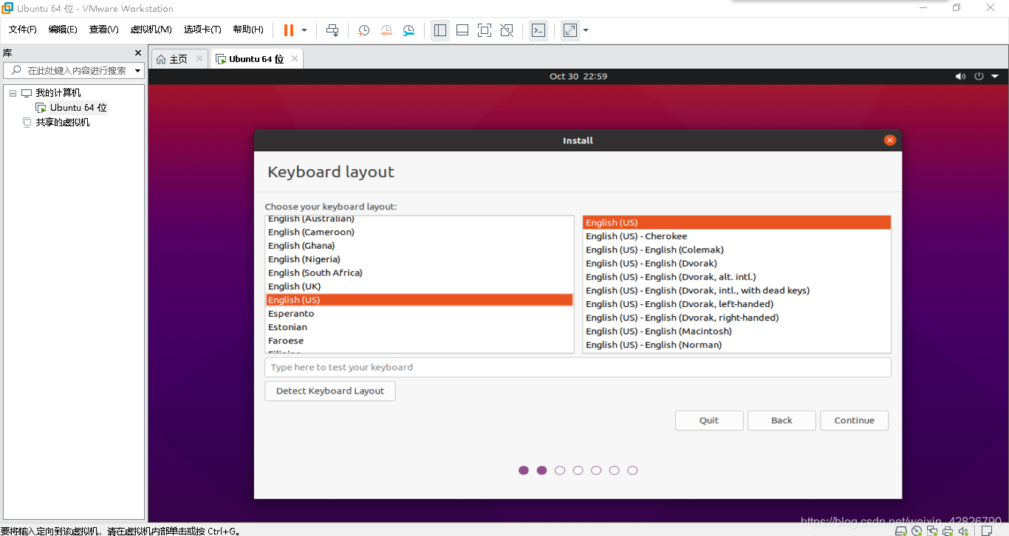The image size is (1009, 536).
Task: Open the 文件(F) menu
Action: 23,30
